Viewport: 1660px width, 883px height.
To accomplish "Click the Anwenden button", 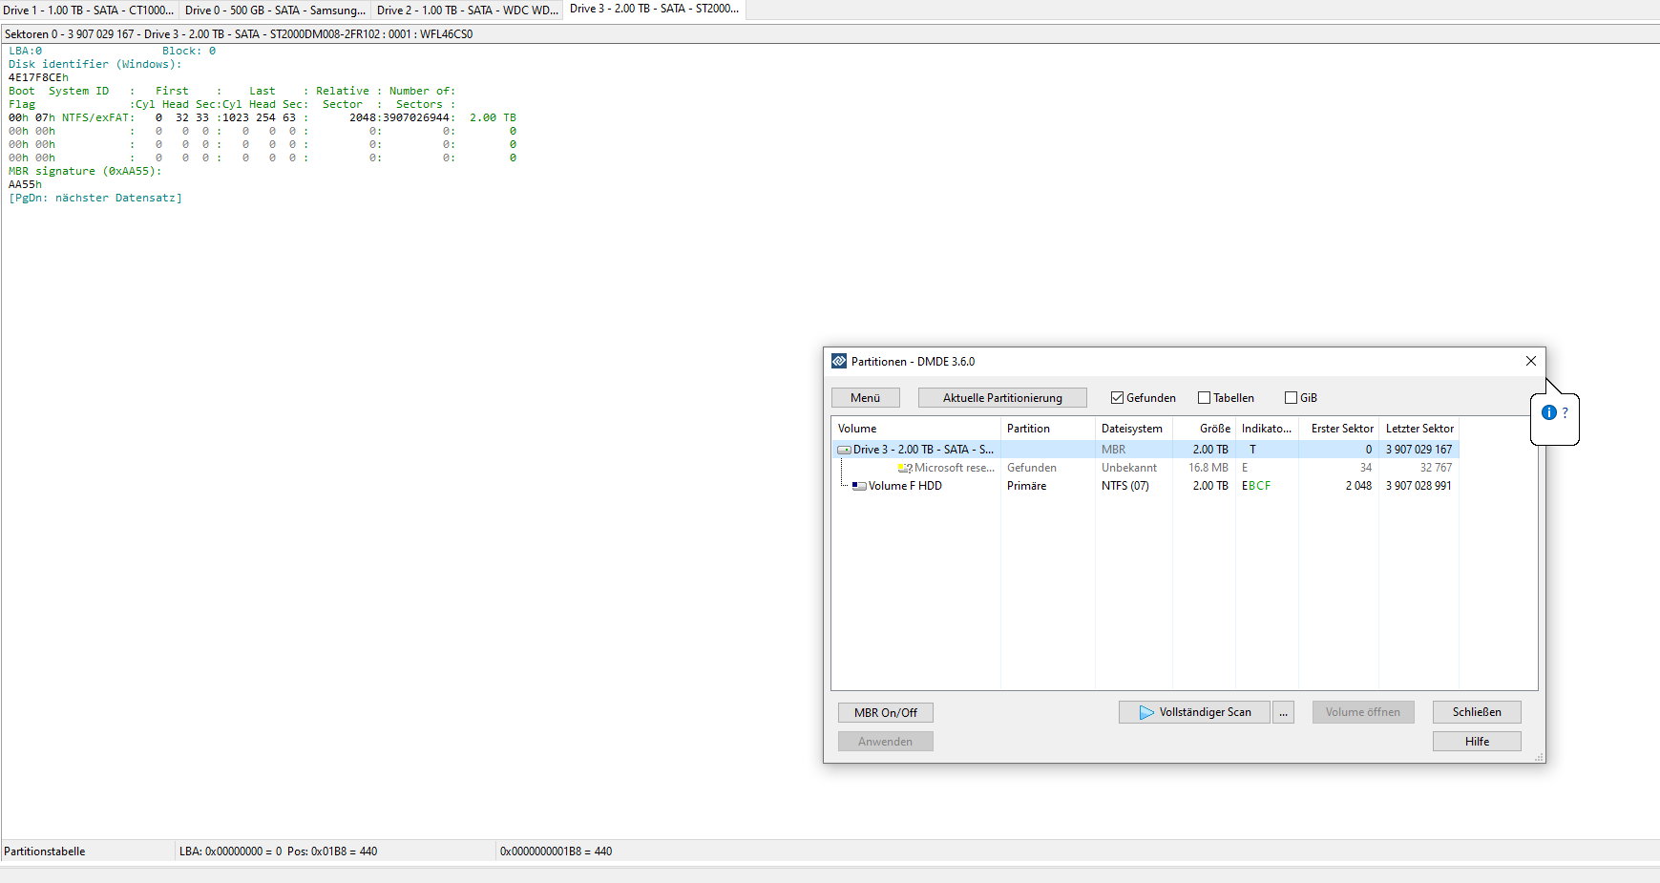I will coord(886,742).
